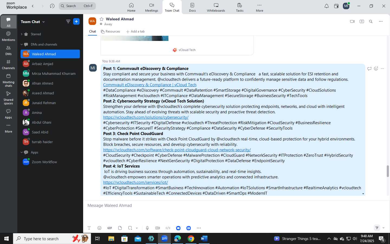Viewport: 390px width, 244px height.
Task: Open the top More menu
Action: [259, 7]
